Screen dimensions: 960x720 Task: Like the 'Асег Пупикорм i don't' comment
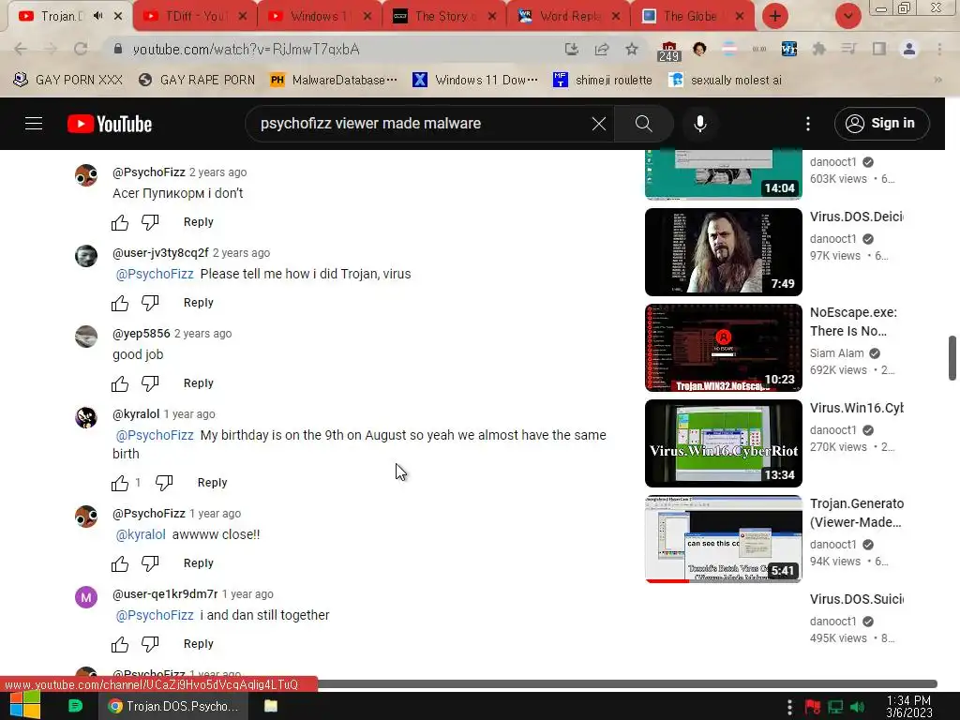click(120, 222)
